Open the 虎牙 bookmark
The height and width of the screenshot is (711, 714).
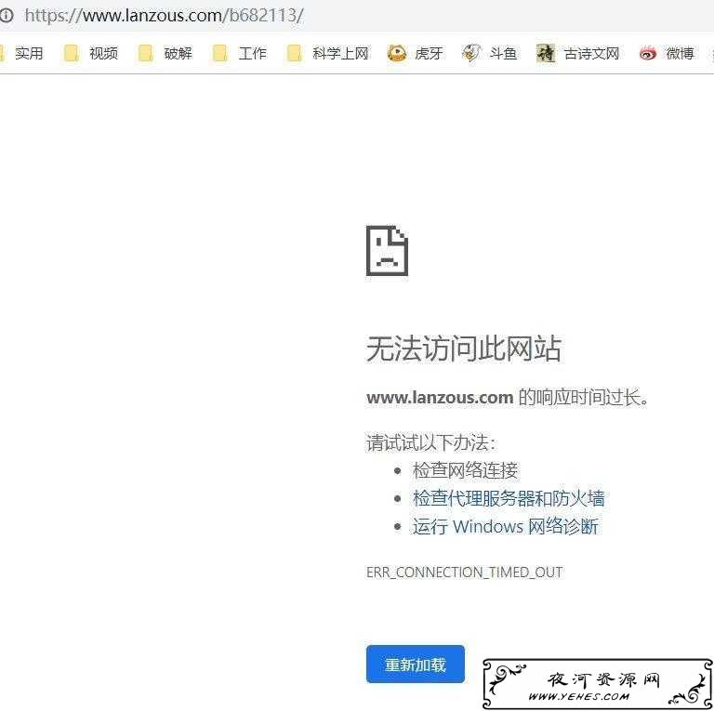pyautogui.click(x=415, y=53)
